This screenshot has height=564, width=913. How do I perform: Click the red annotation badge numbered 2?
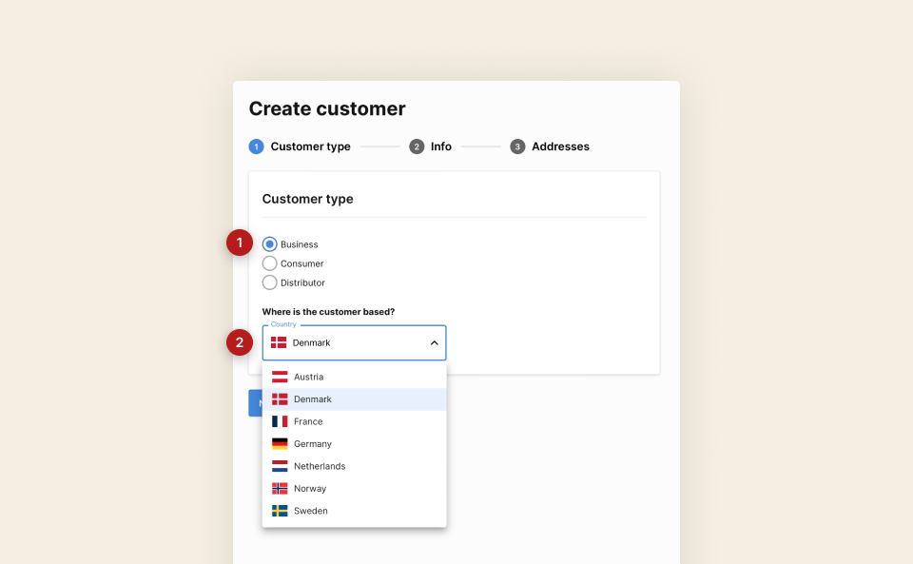coord(240,341)
